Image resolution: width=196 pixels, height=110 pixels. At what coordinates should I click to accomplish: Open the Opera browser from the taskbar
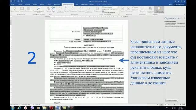pos(52,108)
